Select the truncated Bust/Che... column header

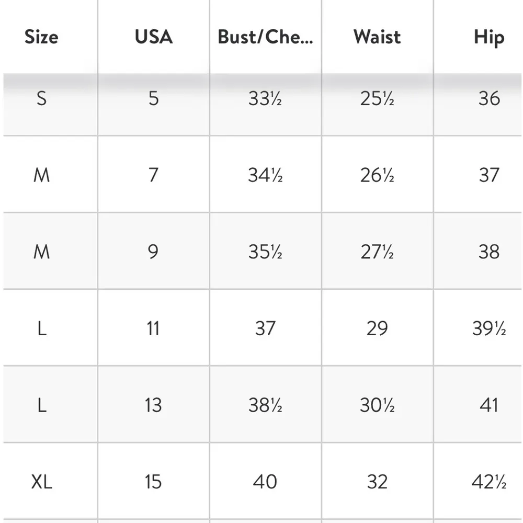click(265, 37)
